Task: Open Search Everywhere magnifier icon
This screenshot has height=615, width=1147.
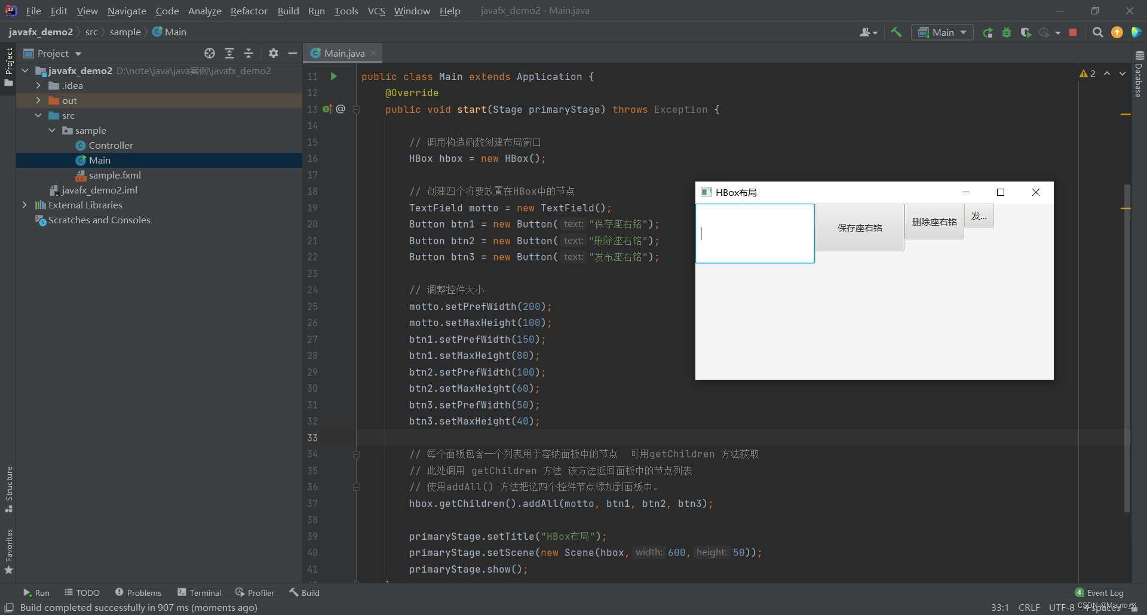Action: [1097, 32]
